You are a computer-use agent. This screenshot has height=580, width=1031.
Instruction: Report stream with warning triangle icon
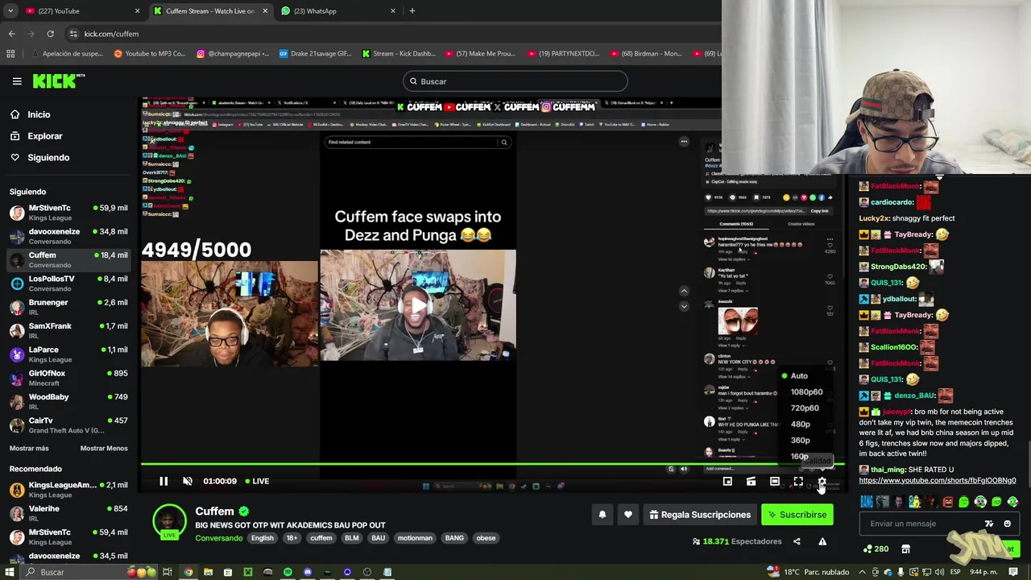coord(822,541)
